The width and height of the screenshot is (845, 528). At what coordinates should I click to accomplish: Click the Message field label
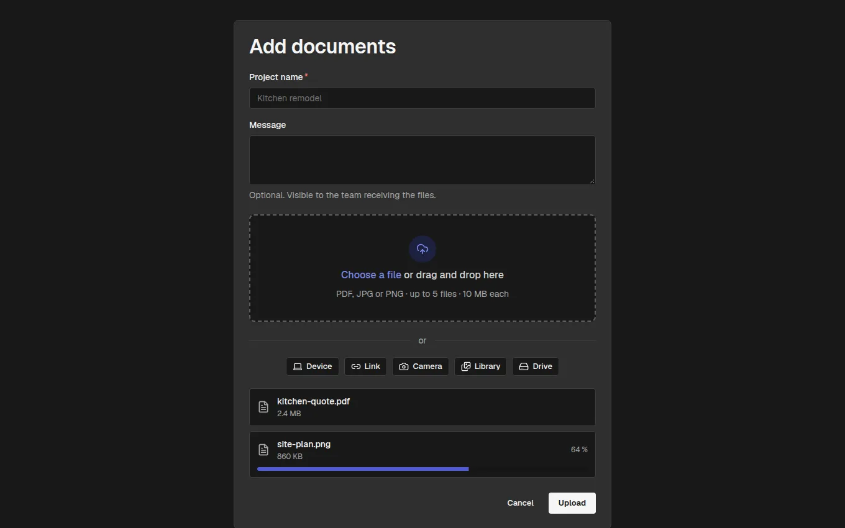pos(268,125)
